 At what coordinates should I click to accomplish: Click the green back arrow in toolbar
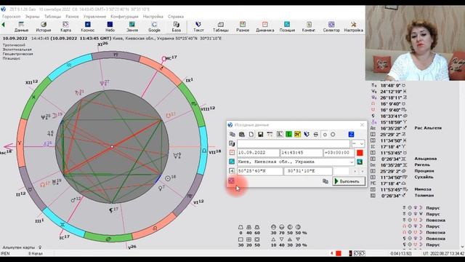[x=3, y=25]
